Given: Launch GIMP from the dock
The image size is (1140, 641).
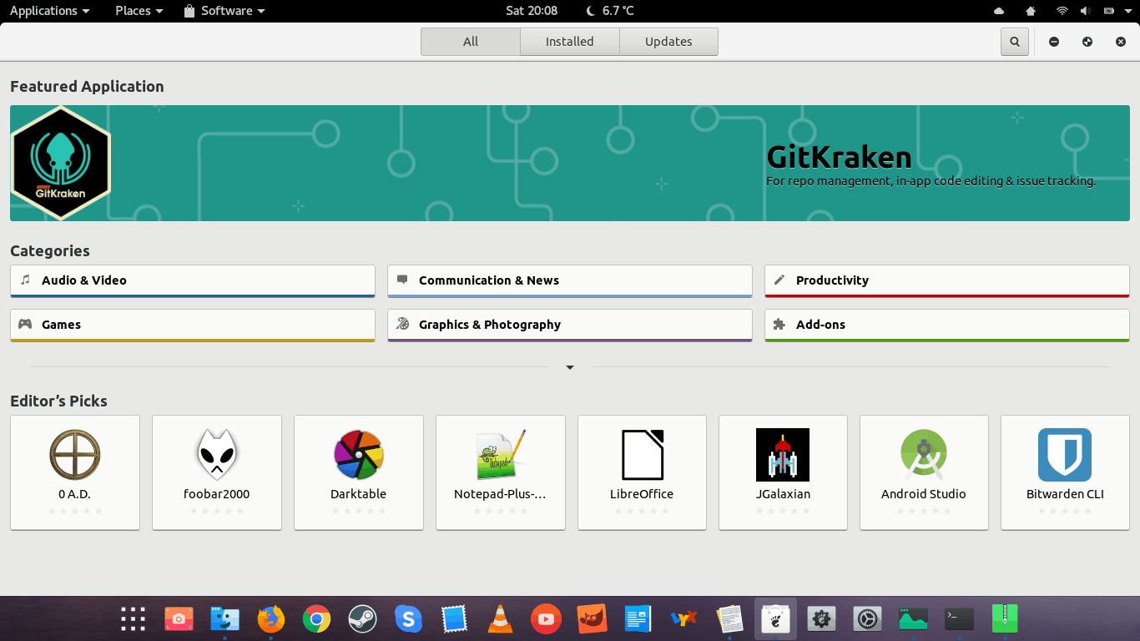Looking at the screenshot, I should coord(592,618).
